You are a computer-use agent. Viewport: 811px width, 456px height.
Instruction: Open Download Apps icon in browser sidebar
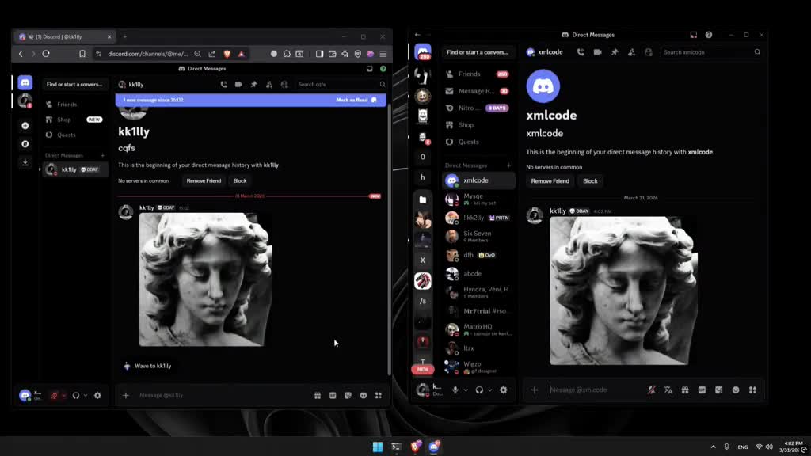click(x=25, y=162)
